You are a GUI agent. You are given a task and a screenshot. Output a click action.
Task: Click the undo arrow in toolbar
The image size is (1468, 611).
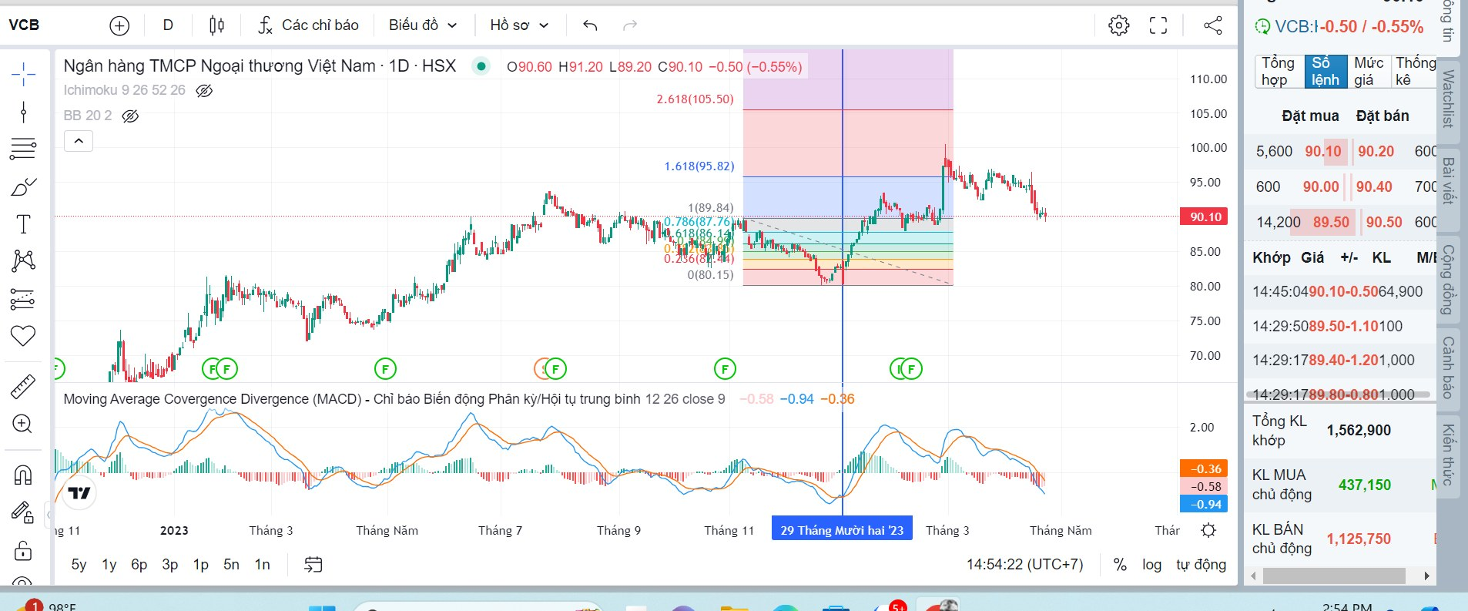click(x=590, y=25)
